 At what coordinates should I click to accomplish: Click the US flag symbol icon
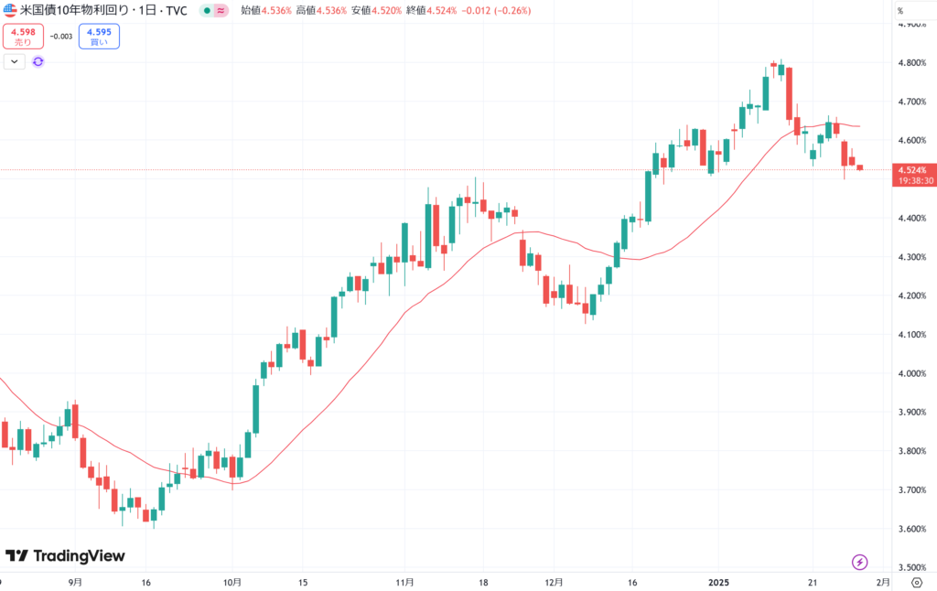[10, 11]
